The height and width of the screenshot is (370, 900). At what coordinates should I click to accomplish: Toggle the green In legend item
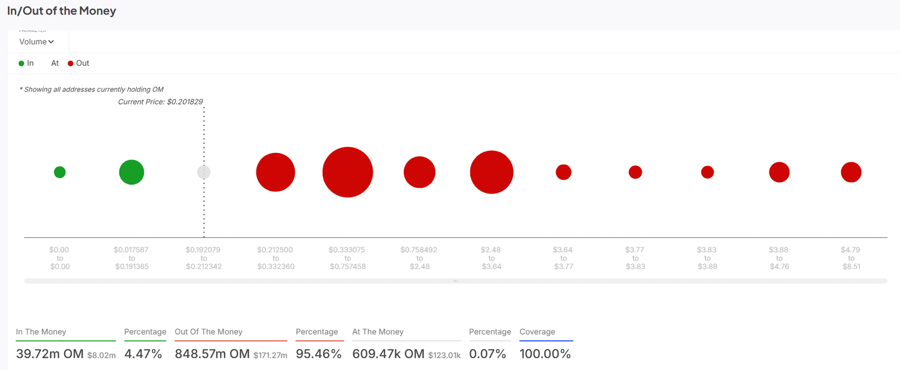[26, 64]
